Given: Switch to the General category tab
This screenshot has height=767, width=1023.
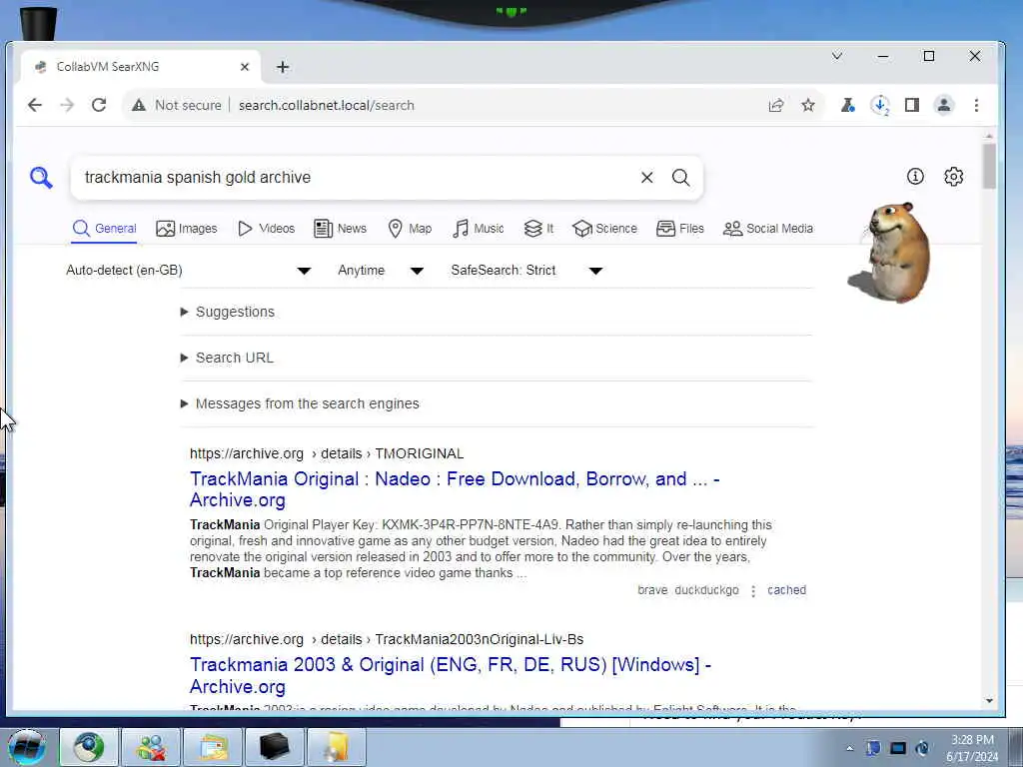Looking at the screenshot, I should click(x=104, y=229).
